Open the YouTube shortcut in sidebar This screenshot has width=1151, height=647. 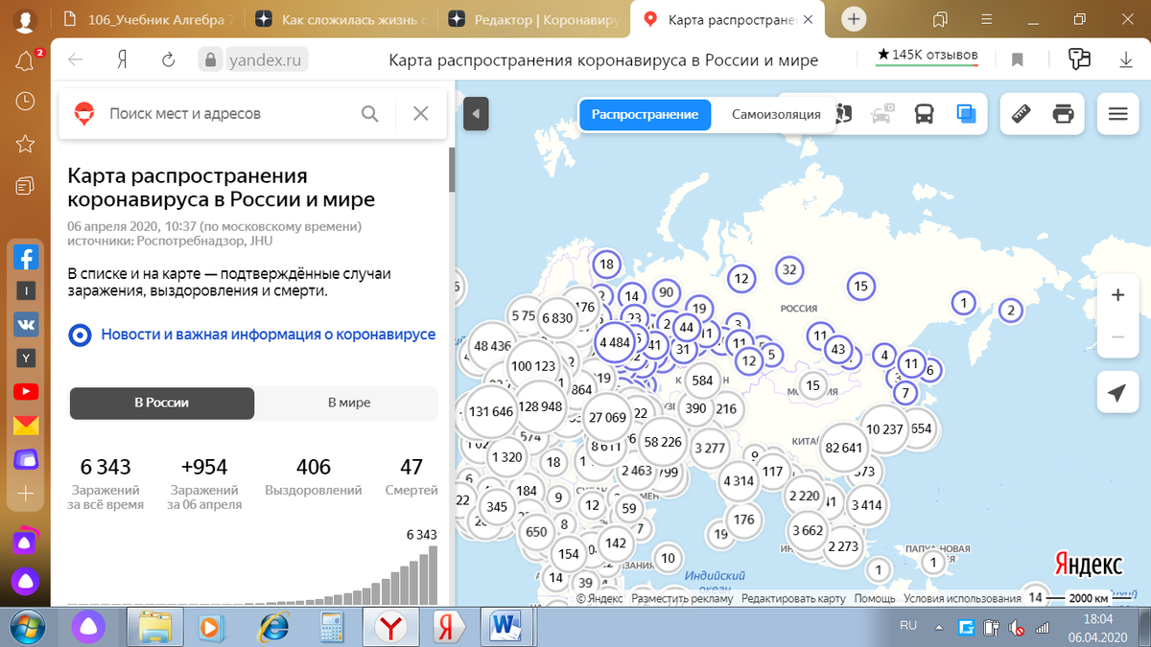[26, 391]
